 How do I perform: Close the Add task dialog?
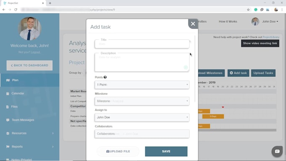[x=193, y=24]
